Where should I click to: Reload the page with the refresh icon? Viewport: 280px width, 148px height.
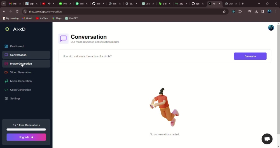point(17,11)
